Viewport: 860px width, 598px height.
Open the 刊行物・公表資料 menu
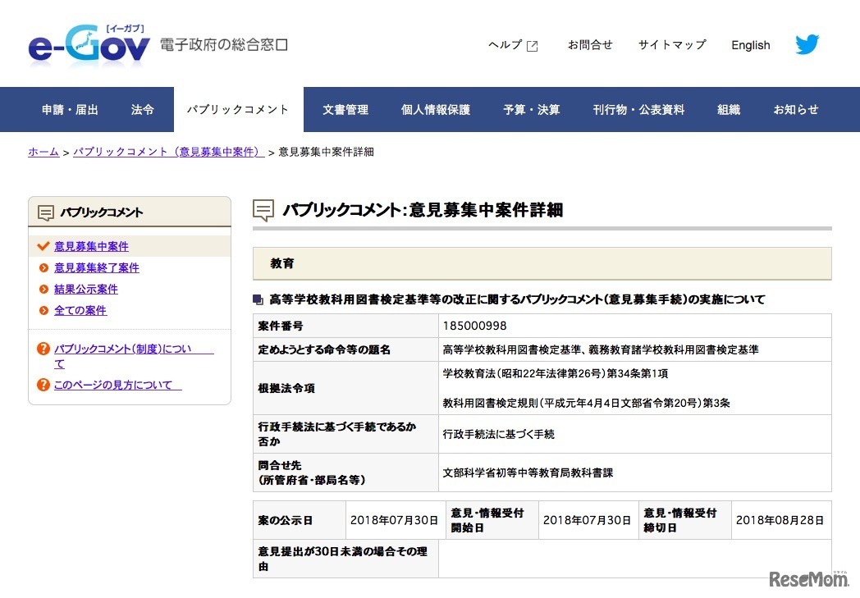point(638,110)
